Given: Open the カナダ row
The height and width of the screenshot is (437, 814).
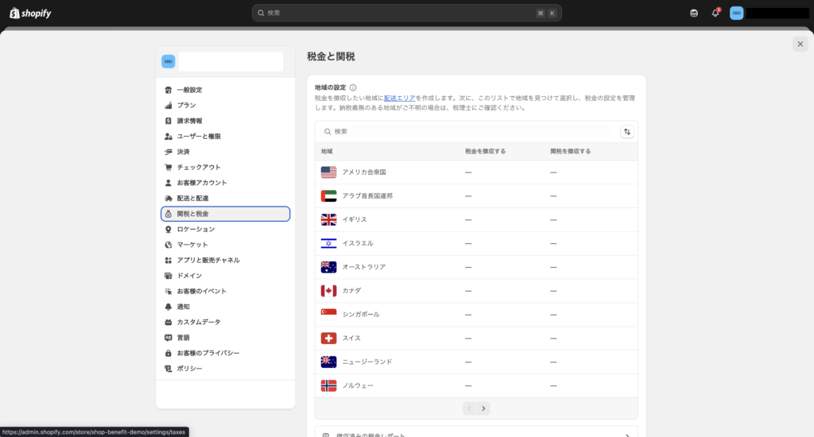Looking at the screenshot, I should [x=476, y=291].
